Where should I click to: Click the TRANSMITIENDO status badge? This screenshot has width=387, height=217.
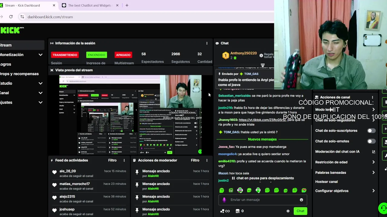point(65,55)
